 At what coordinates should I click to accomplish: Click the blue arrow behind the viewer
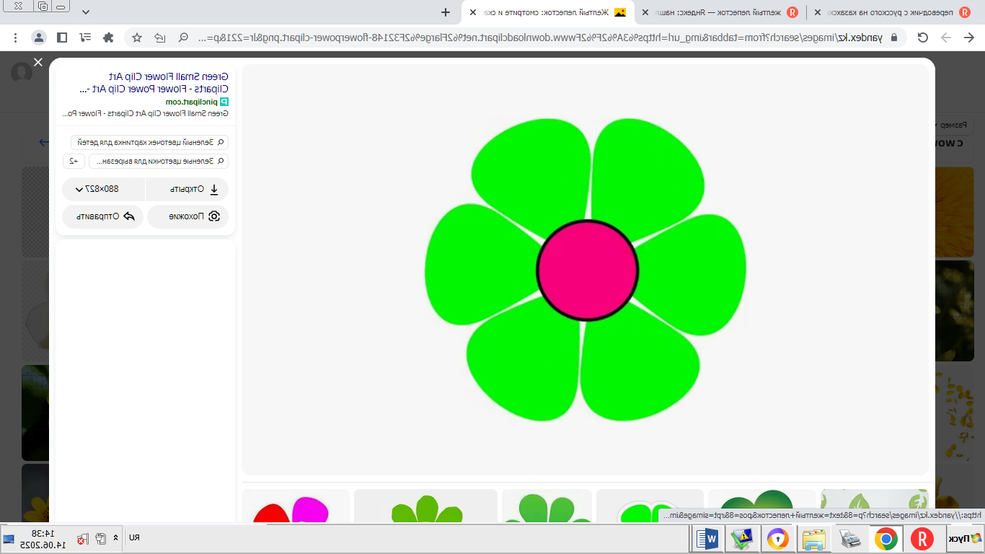[45, 142]
